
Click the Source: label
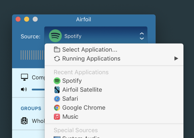[30, 37]
